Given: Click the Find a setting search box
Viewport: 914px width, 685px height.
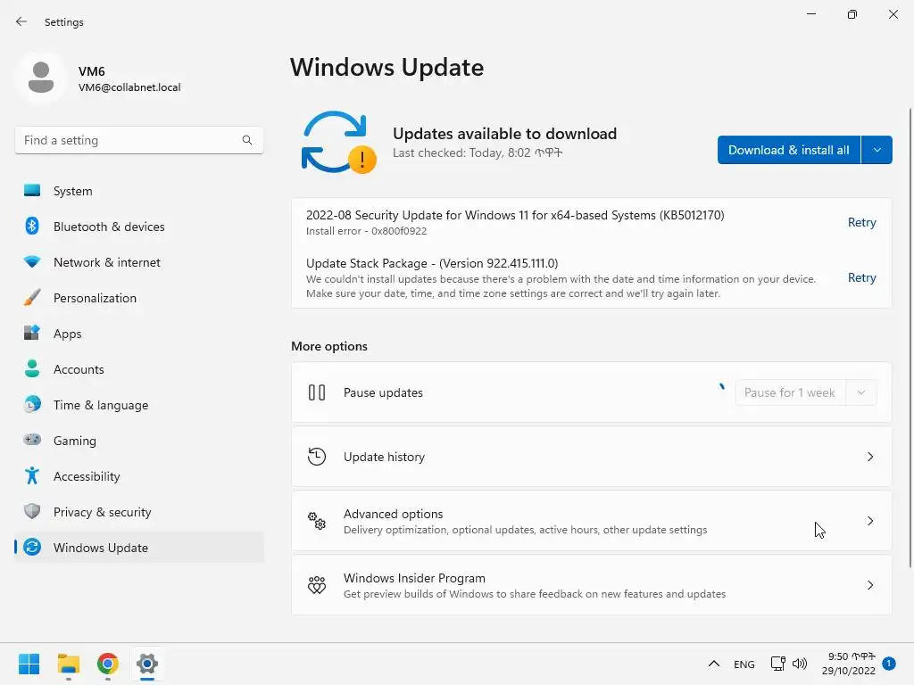Looking at the screenshot, I should click(139, 140).
